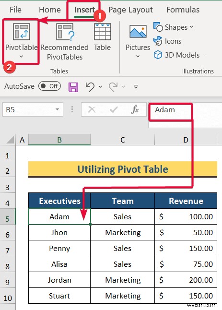The image size is (222, 310).
Task: Select the Insert tab
Action: tap(84, 10)
